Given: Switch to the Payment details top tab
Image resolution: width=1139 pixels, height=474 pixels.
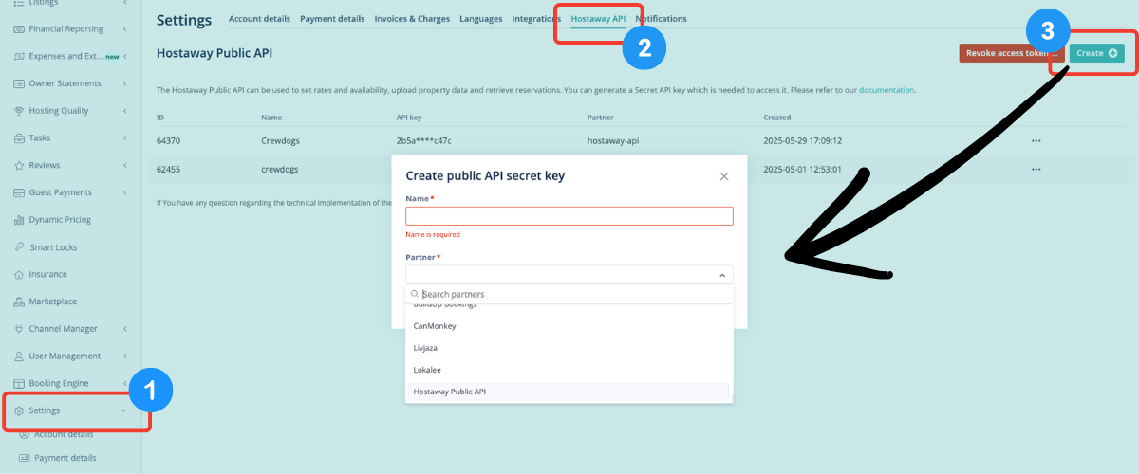Looking at the screenshot, I should 332,19.
